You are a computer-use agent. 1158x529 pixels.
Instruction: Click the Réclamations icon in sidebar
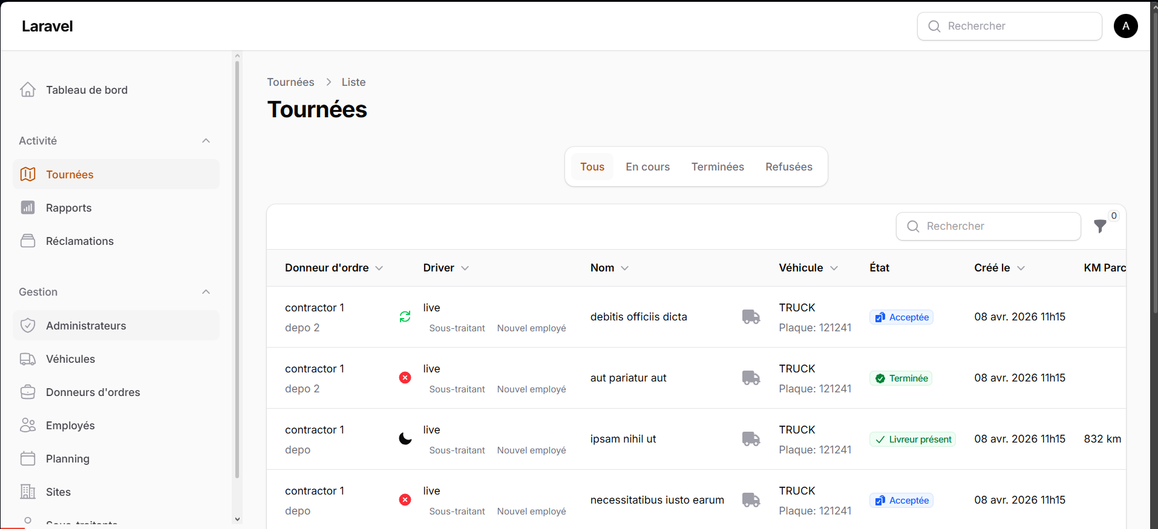(28, 241)
